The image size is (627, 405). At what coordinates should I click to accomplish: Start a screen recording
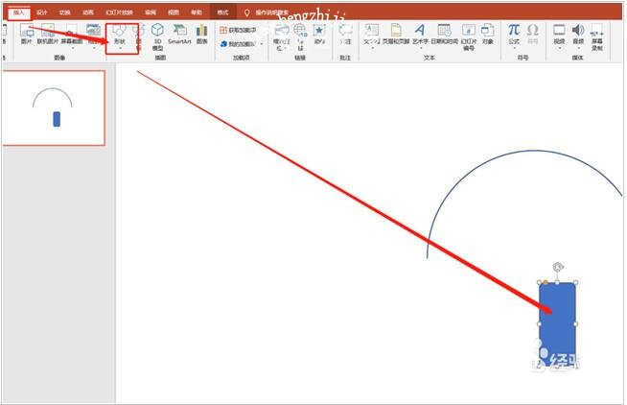coord(596,36)
